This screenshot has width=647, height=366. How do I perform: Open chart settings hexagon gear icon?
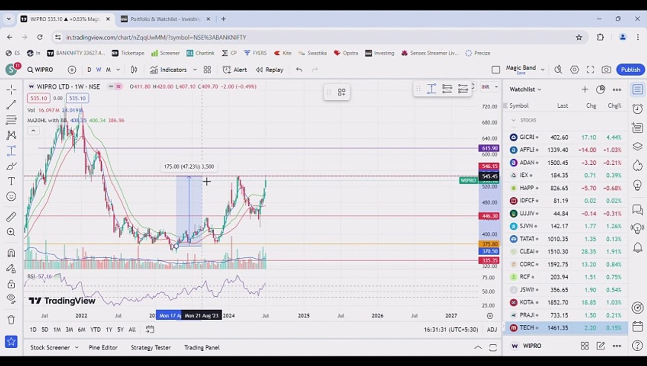[x=574, y=70]
